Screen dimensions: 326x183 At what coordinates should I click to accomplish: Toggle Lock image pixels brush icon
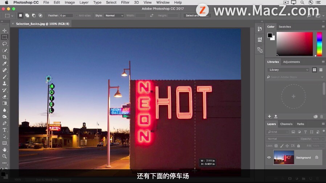click(282, 146)
